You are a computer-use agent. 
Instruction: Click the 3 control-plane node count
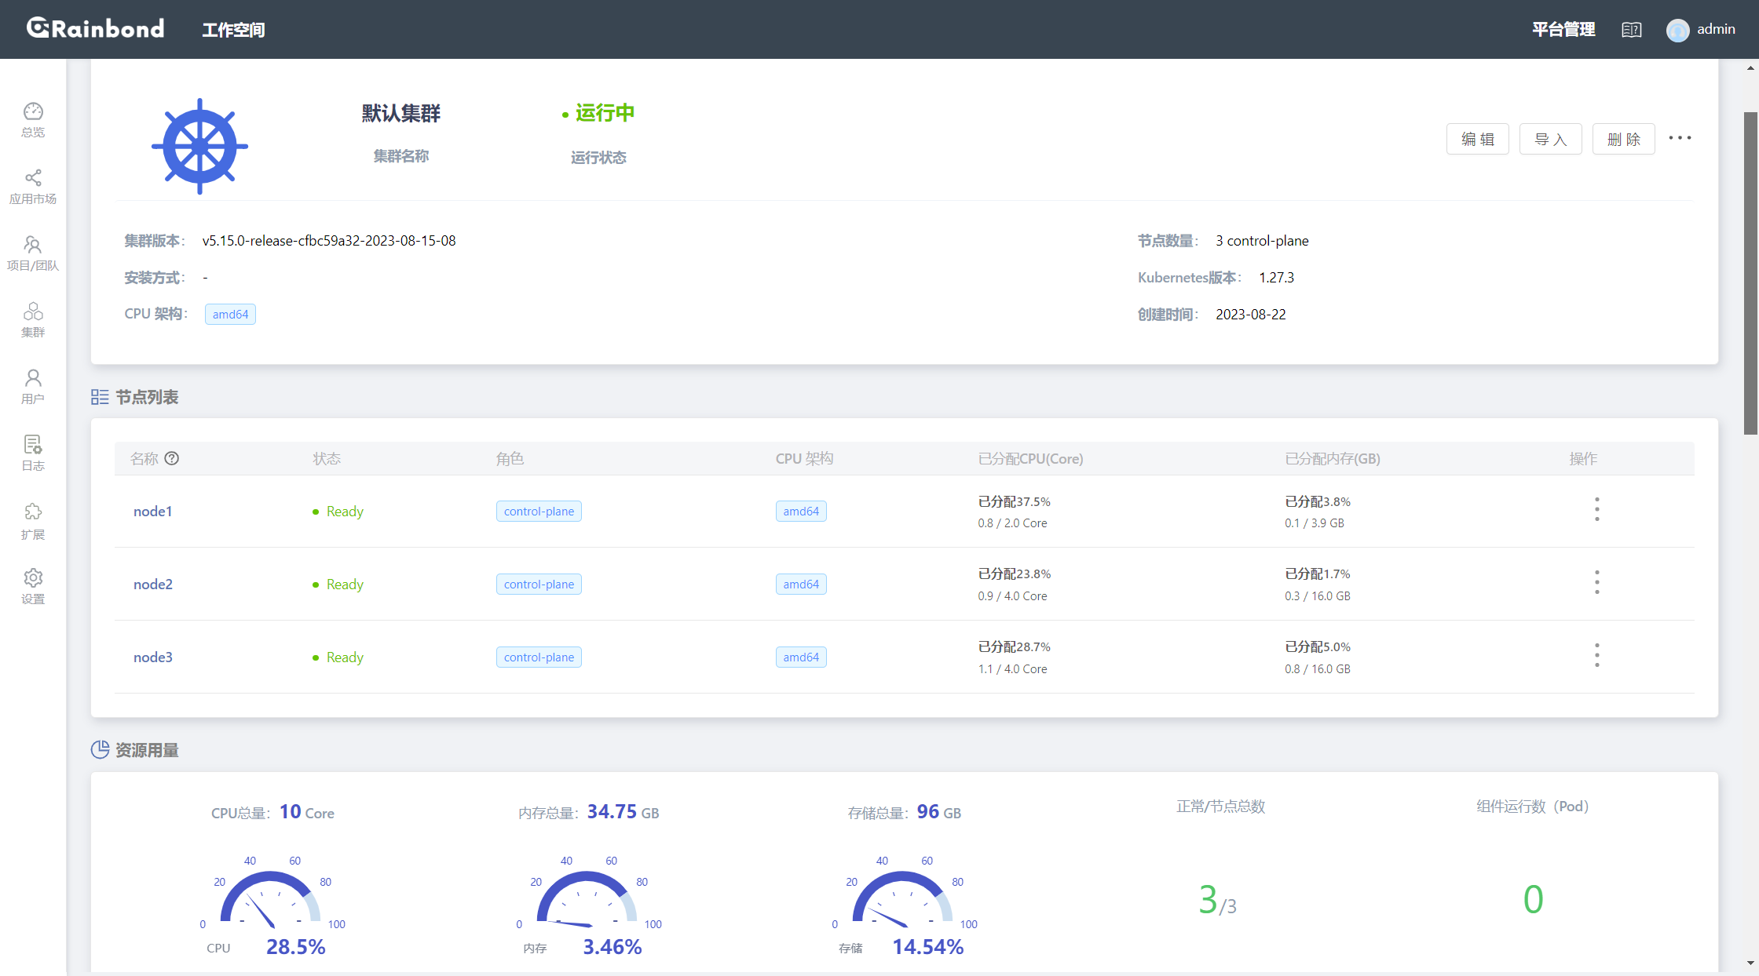1262,241
